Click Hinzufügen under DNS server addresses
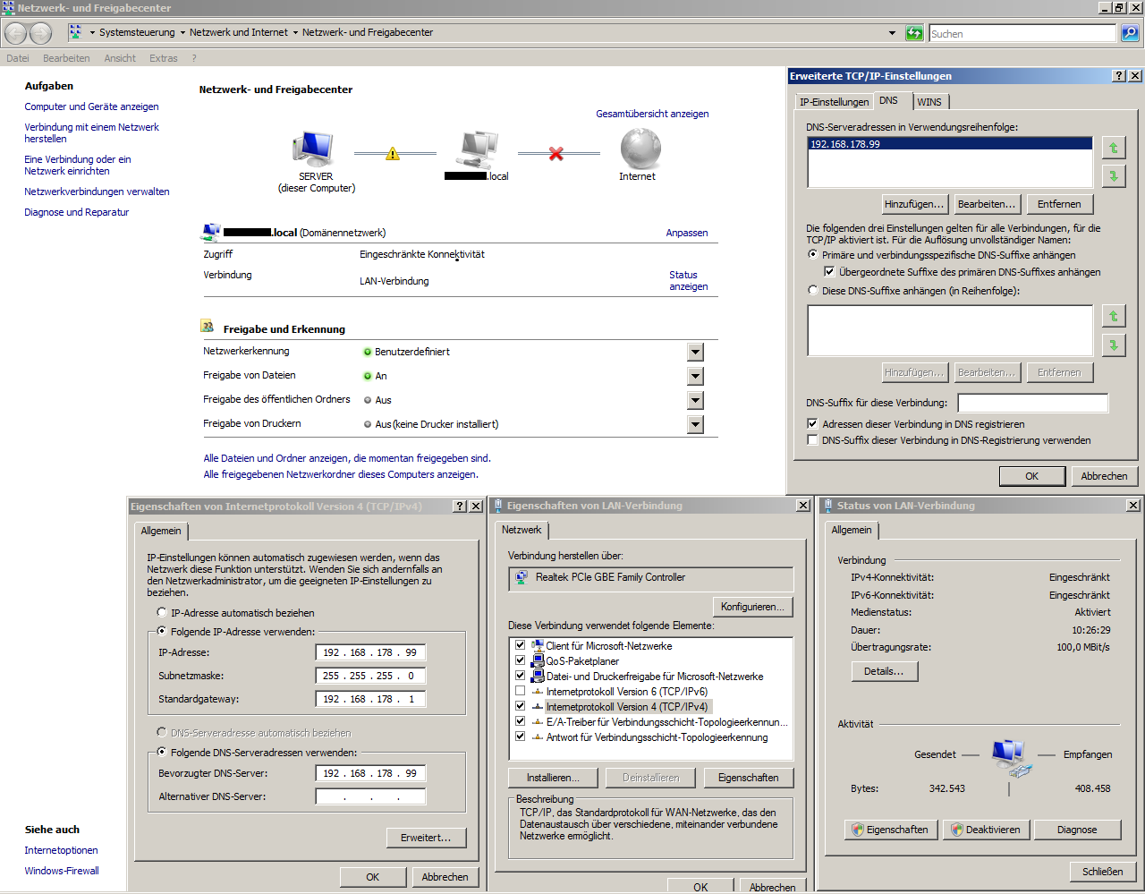 click(x=914, y=204)
